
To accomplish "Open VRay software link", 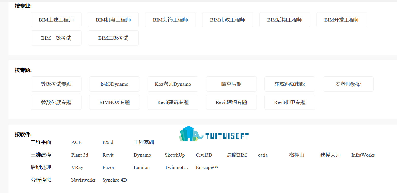I will (x=77, y=167).
